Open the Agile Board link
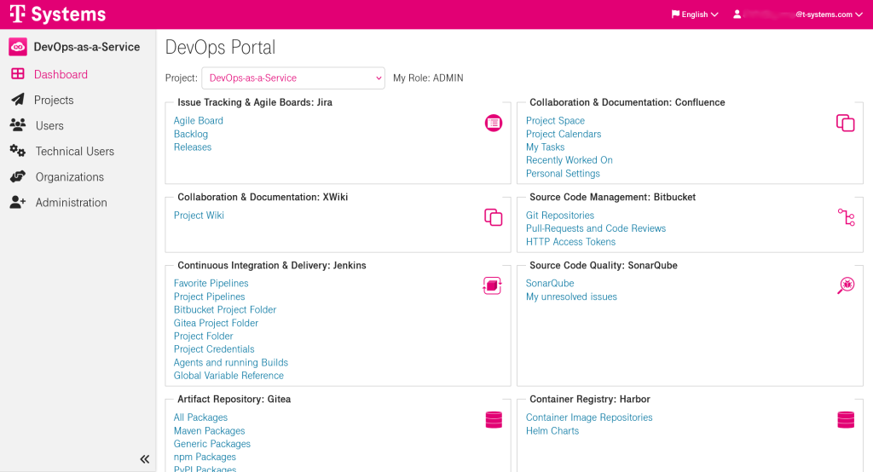Image resolution: width=873 pixels, height=472 pixels. (198, 120)
